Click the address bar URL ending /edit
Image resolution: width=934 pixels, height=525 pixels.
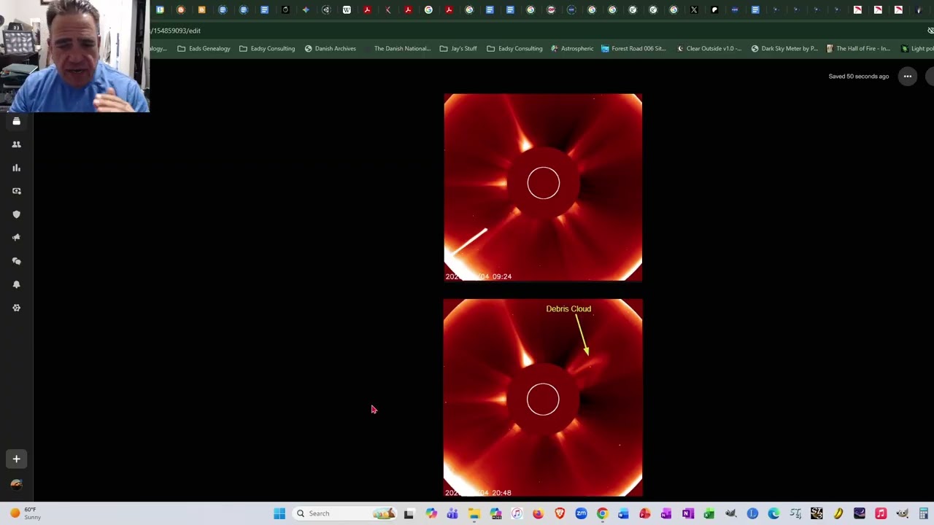176,31
